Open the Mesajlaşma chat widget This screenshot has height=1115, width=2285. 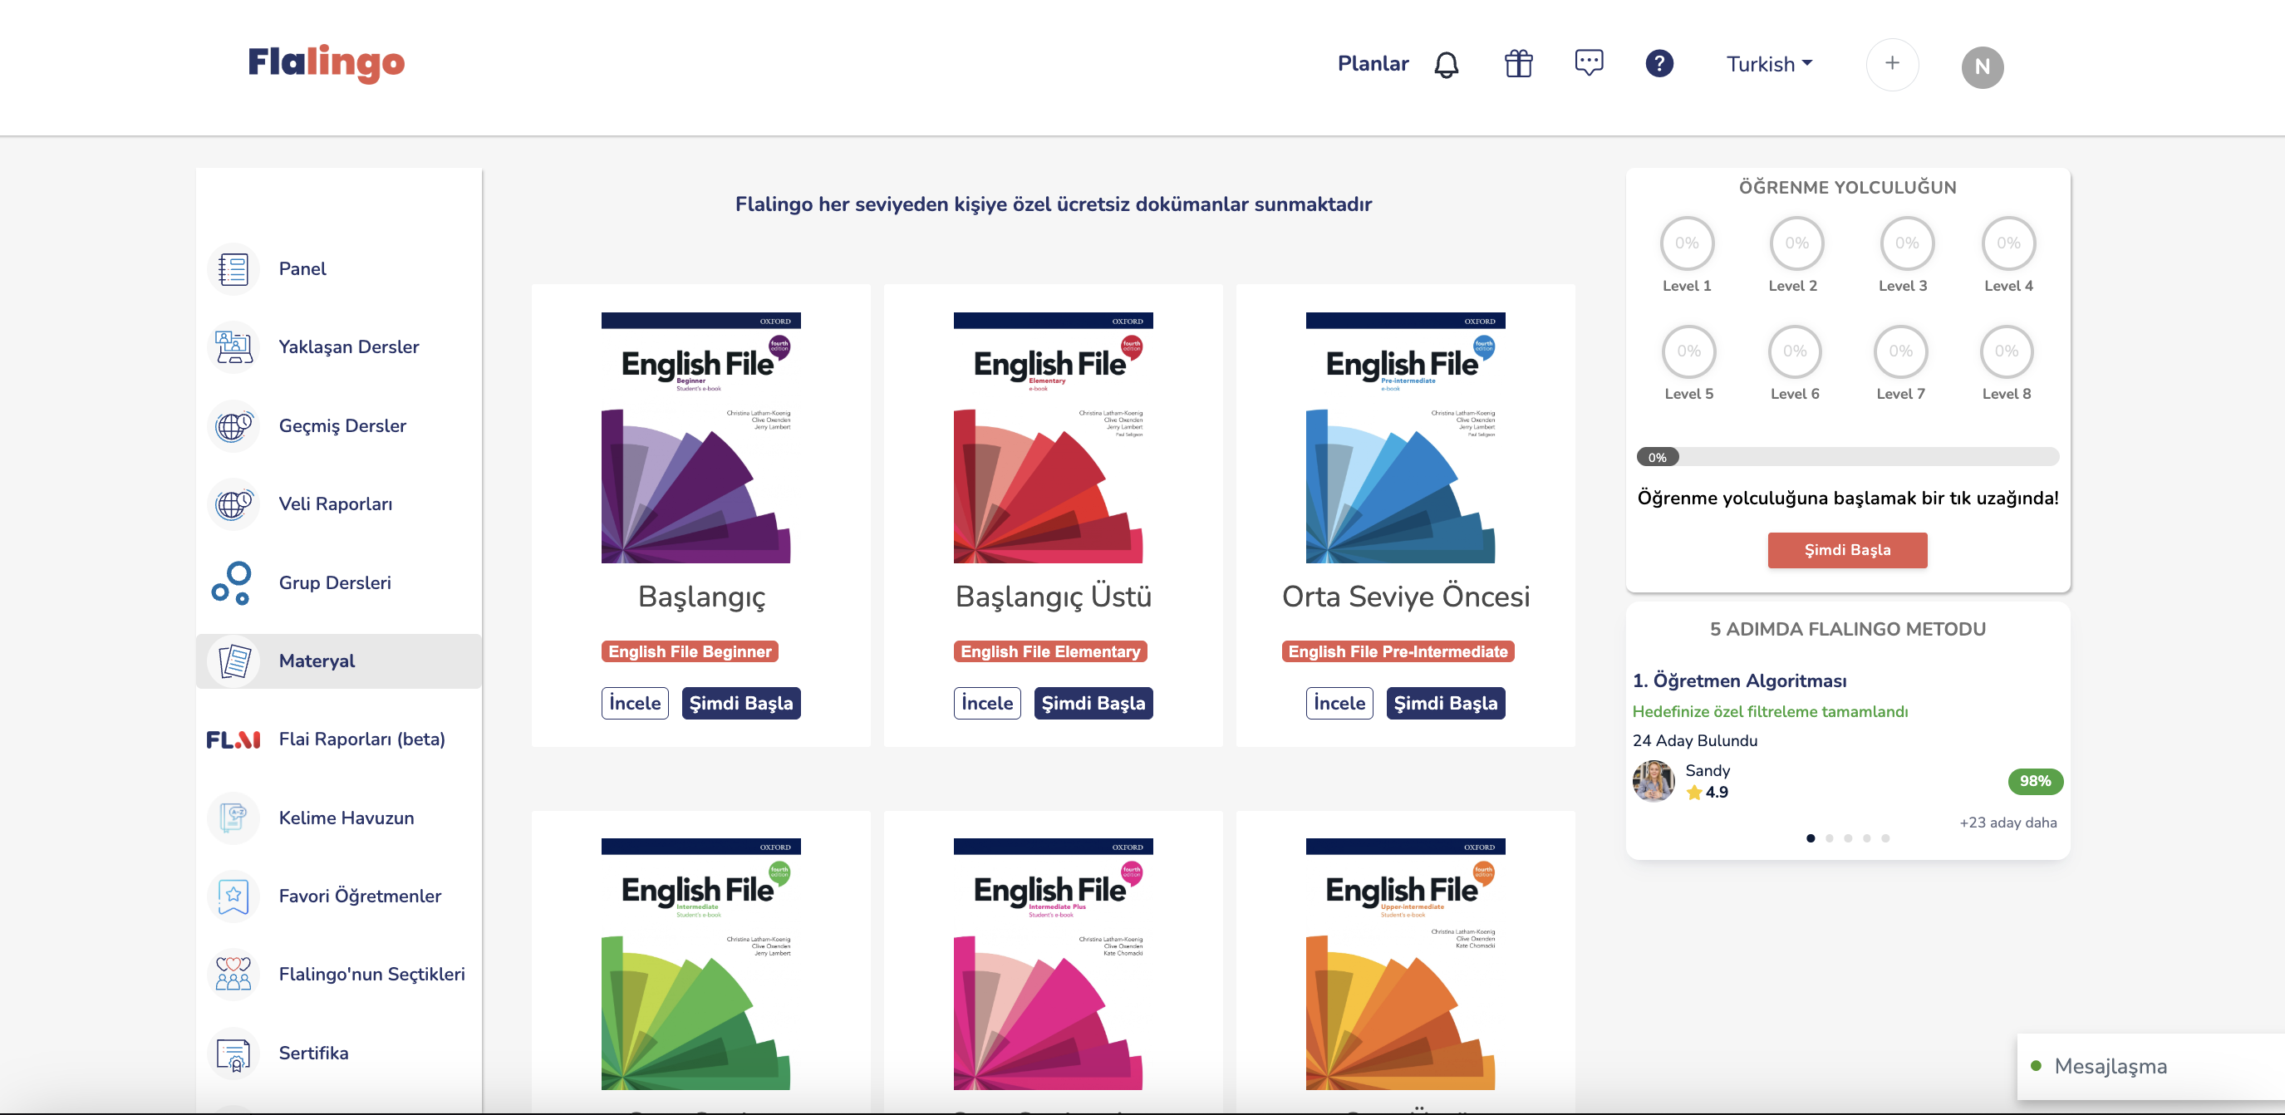pyautogui.click(x=2150, y=1066)
